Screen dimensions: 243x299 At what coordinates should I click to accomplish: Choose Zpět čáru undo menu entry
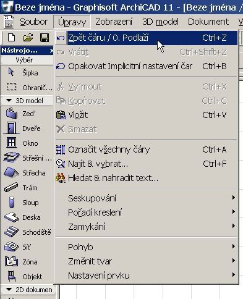coord(147,38)
